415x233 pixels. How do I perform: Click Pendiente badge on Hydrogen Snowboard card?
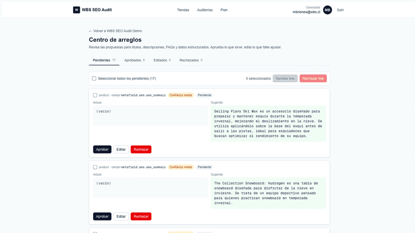pyautogui.click(x=204, y=167)
